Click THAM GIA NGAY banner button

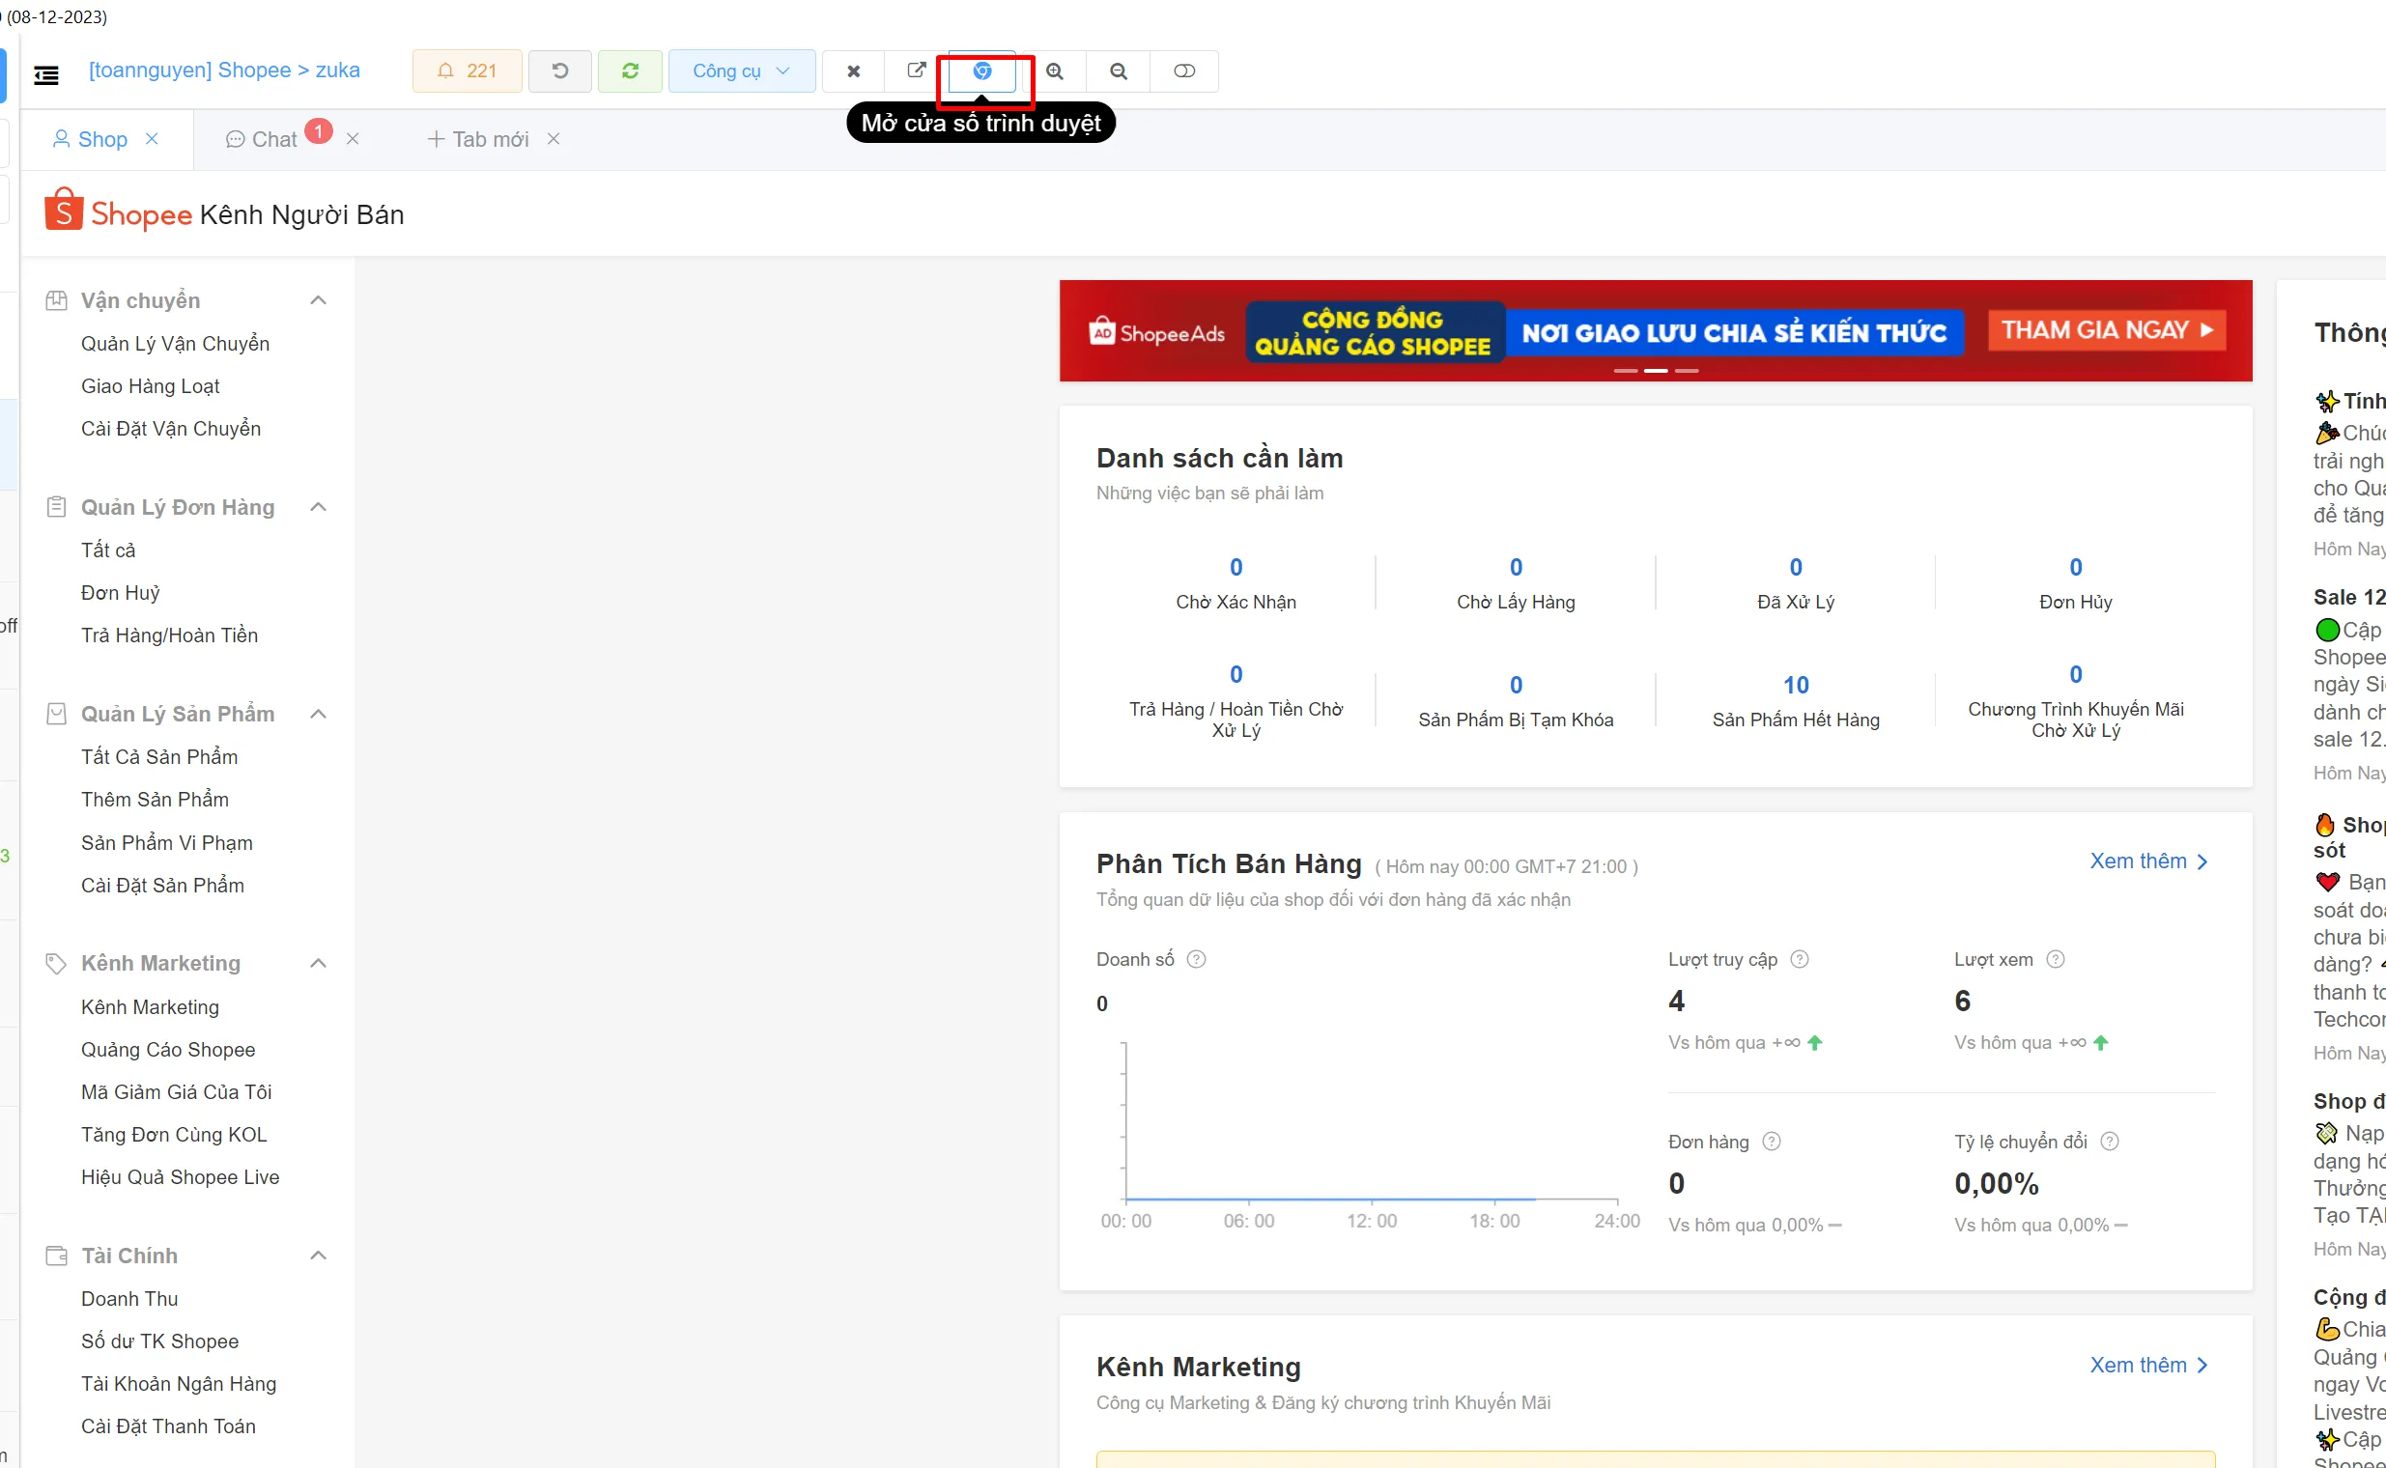[x=2106, y=330]
